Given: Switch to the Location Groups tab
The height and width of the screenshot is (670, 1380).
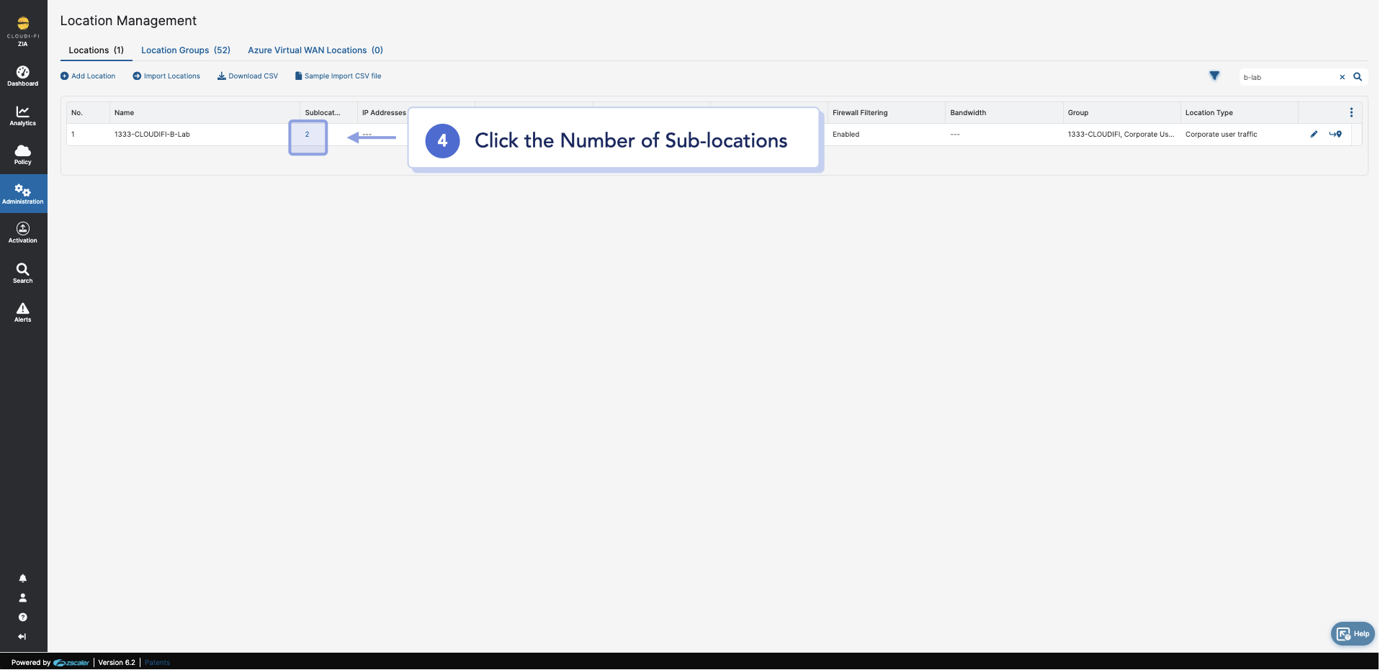Looking at the screenshot, I should (185, 50).
